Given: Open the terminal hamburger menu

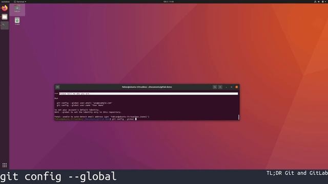Looking at the screenshot, I should [x=220, y=87].
